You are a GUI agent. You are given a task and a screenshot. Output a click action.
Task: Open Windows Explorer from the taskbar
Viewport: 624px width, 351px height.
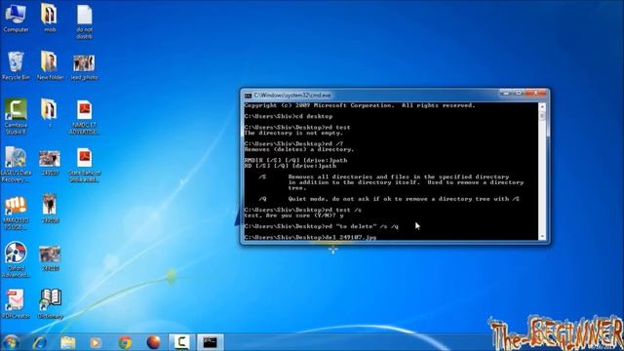(68, 342)
